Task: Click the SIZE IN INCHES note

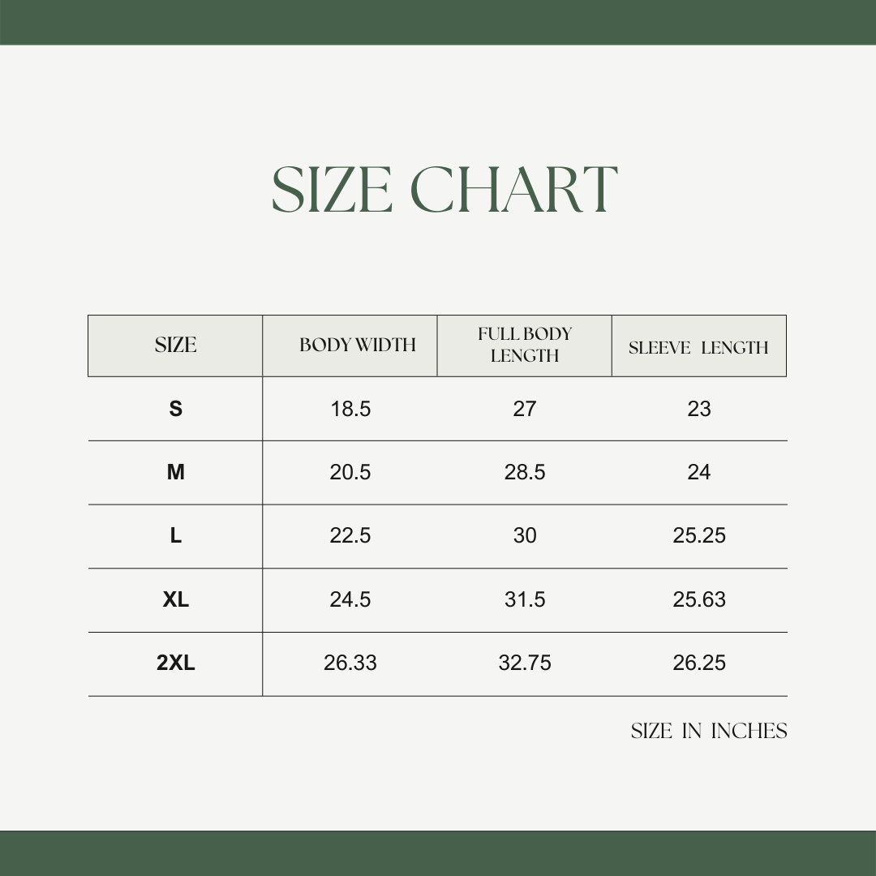Action: tap(709, 732)
